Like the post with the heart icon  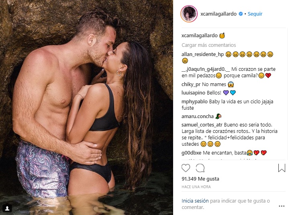[x=186, y=168]
